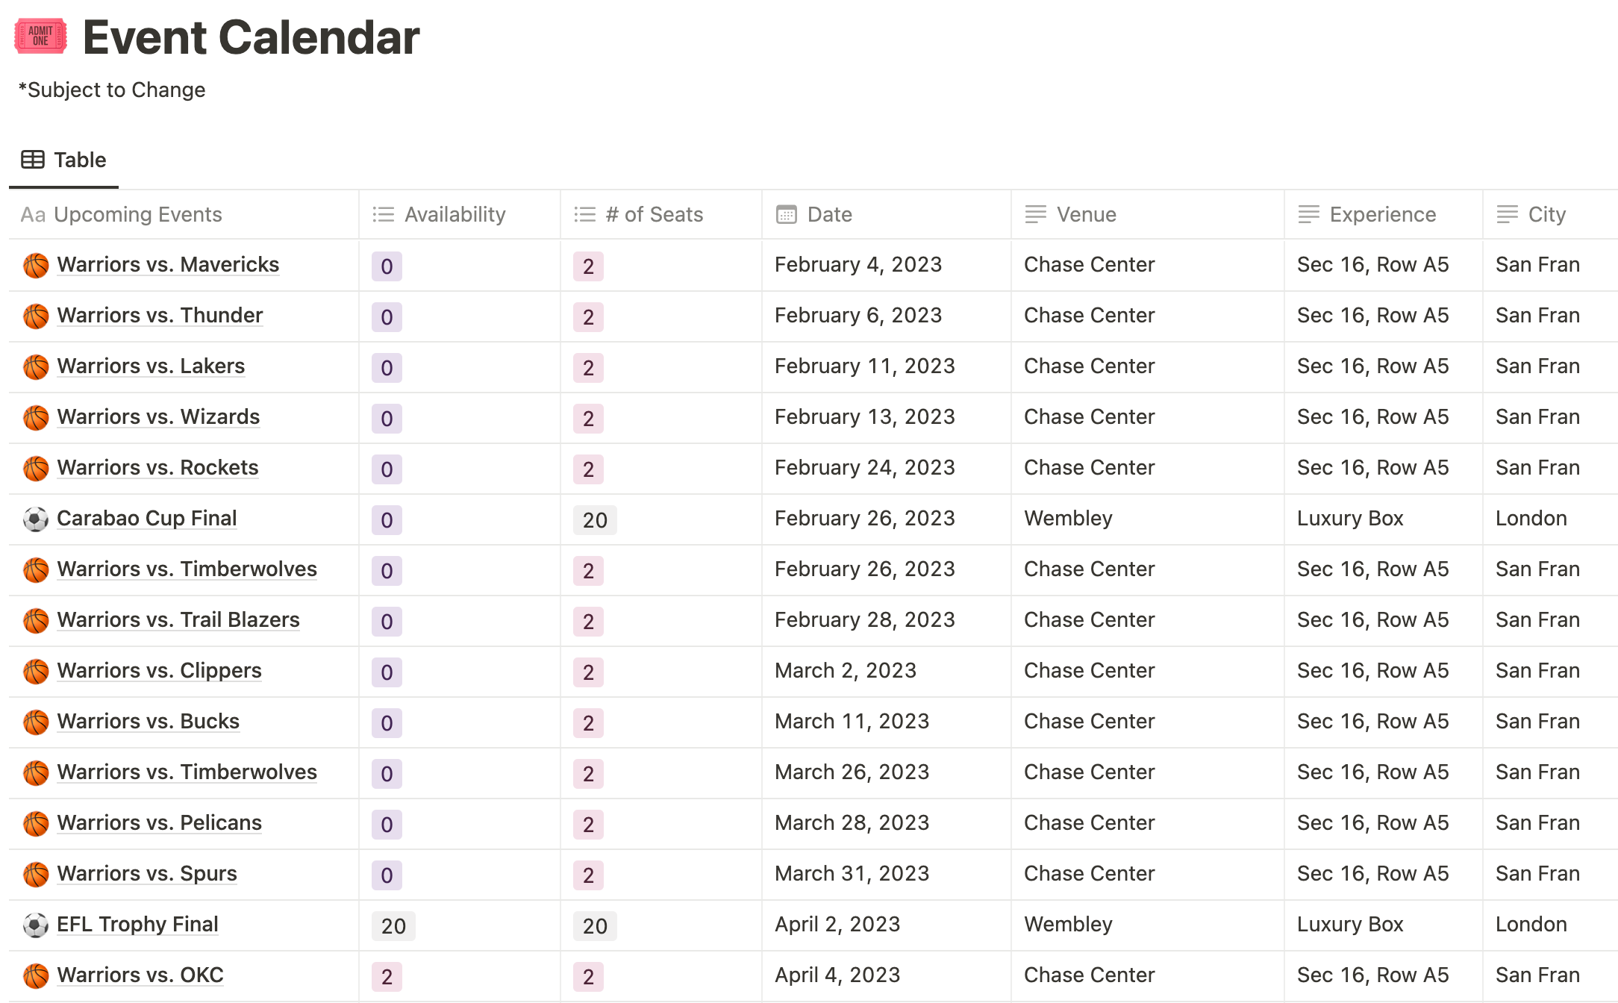This screenshot has height=1003, width=1618.
Task: Click basketball icon for Warriors vs. Trail Blazers
Action: (36, 620)
